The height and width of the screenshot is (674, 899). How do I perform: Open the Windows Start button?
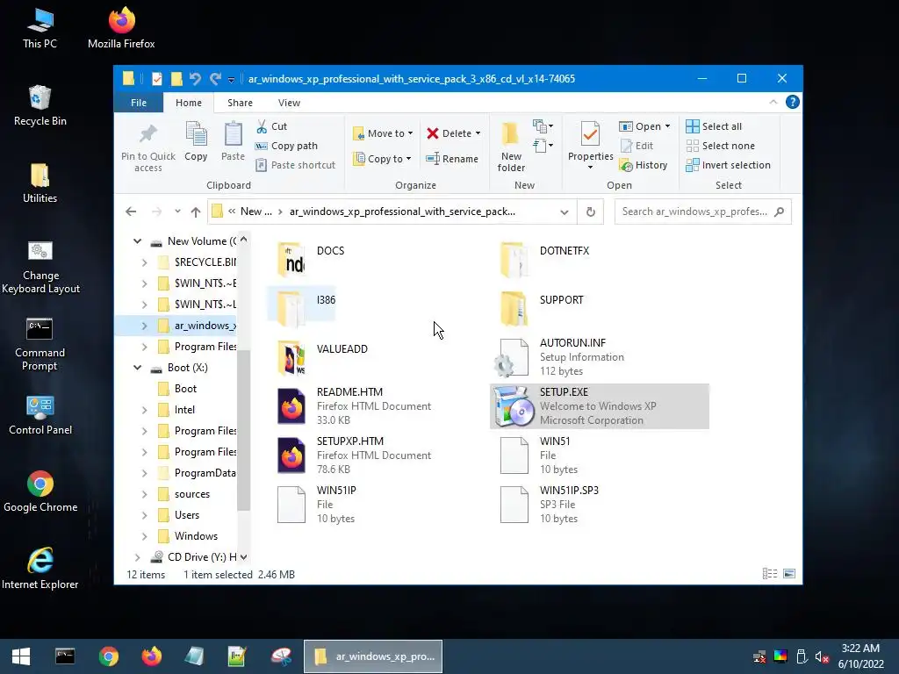pos(21,656)
